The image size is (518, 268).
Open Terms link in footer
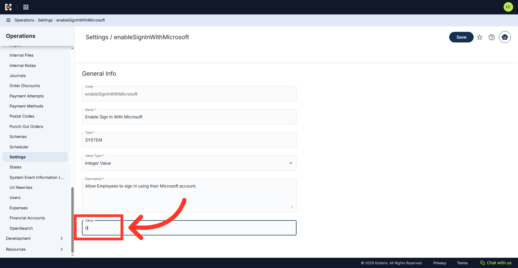pos(462,263)
